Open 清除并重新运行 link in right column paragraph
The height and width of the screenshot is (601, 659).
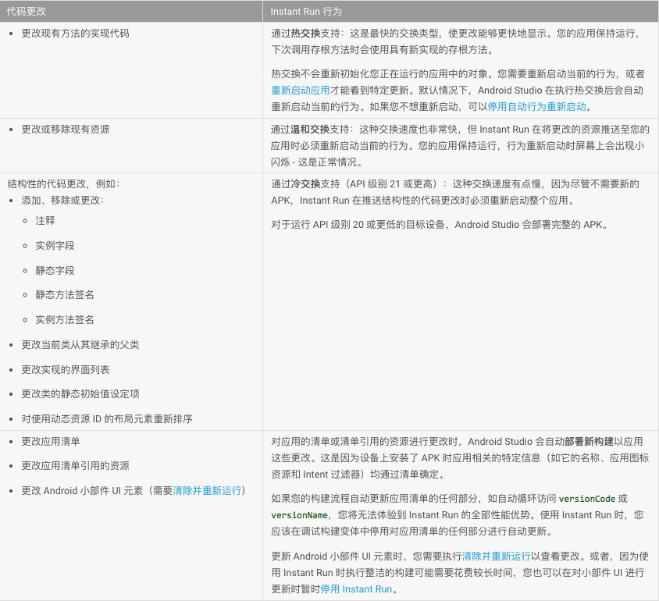[496, 556]
